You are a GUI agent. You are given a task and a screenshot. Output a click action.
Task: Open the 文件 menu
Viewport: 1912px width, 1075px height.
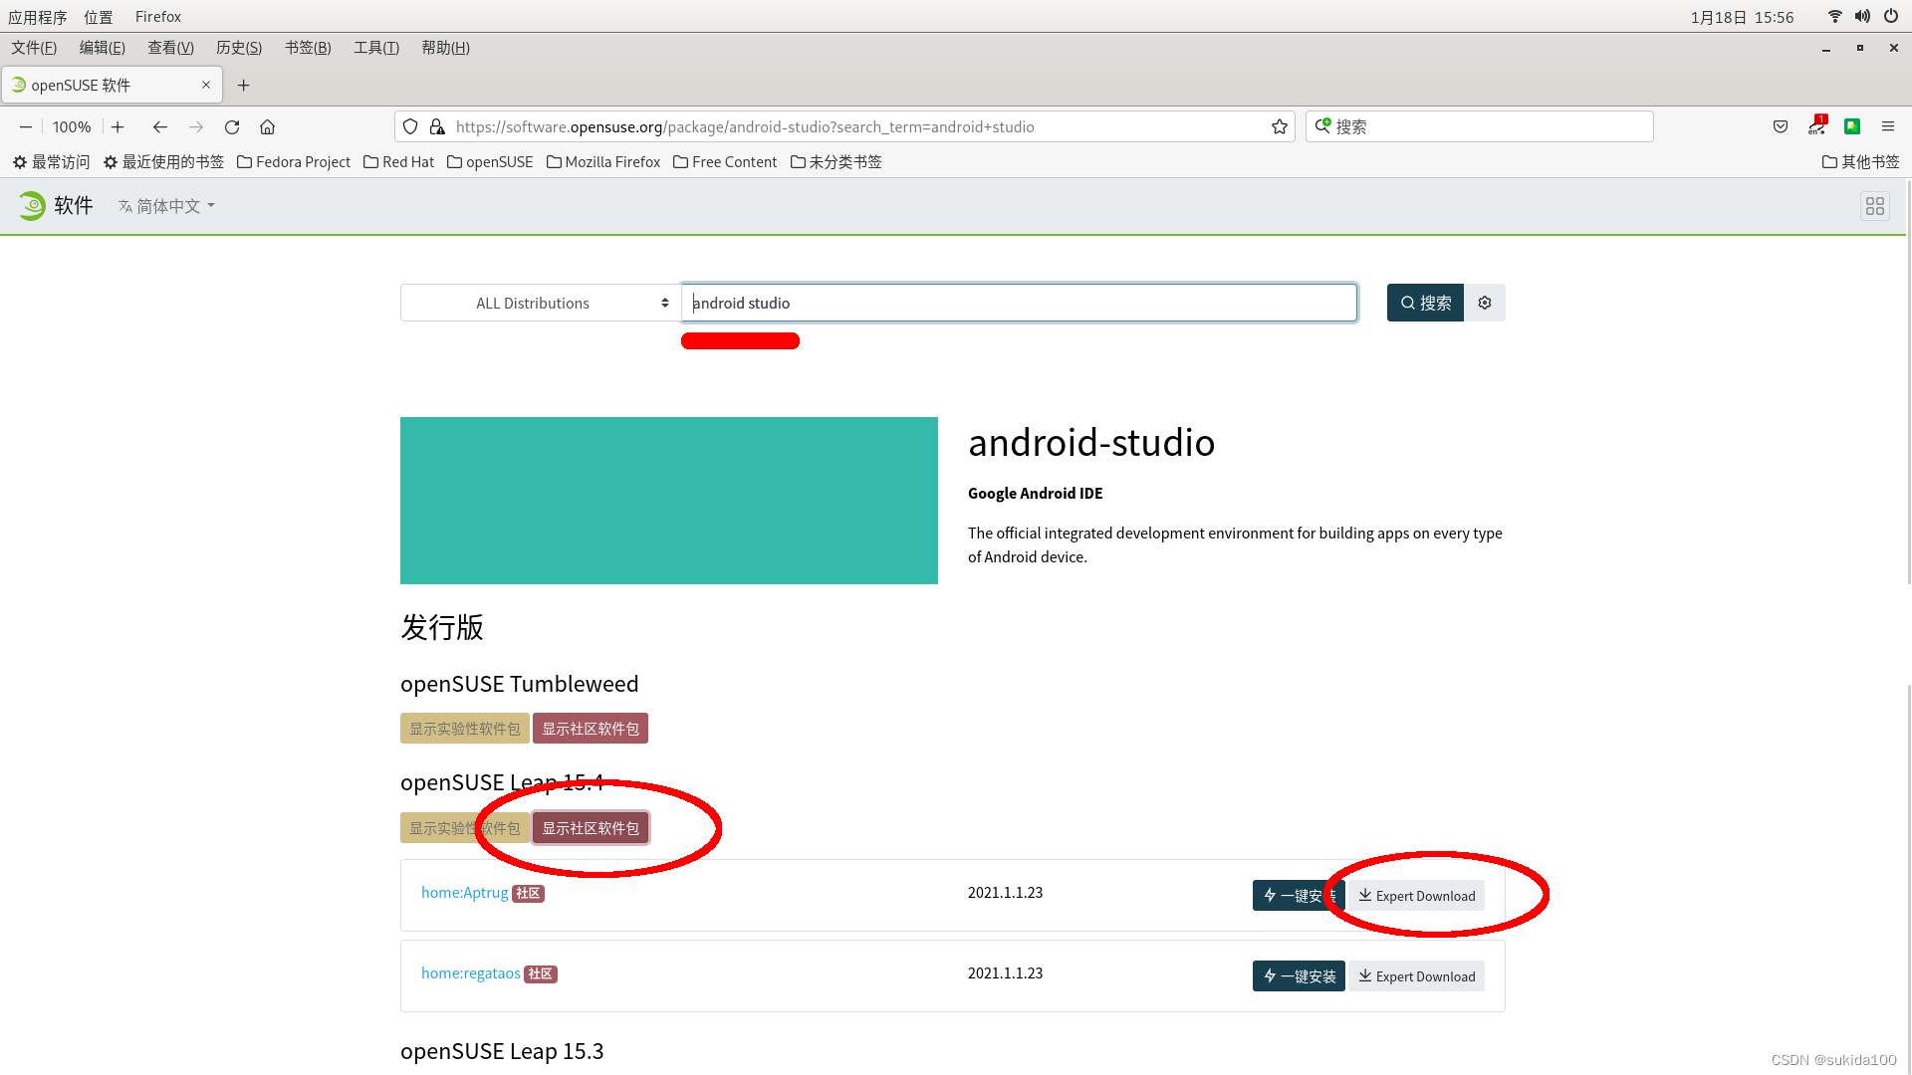(x=34, y=48)
